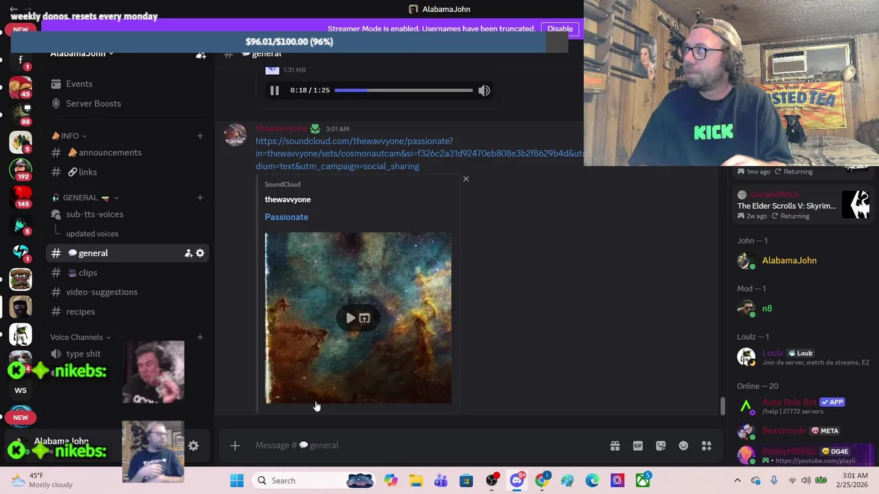Click thewavvyone username at 3:01 AM
The width and height of the screenshot is (879, 494).
tap(282, 129)
